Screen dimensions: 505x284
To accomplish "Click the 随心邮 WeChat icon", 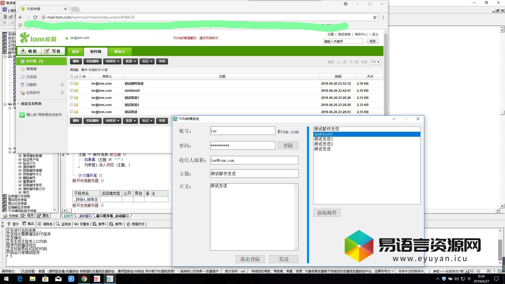I will click(x=22, y=115).
